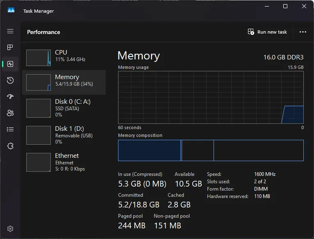Image resolution: width=314 pixels, height=239 pixels.
Task: Click the Run new task icon
Action: [x=251, y=32]
